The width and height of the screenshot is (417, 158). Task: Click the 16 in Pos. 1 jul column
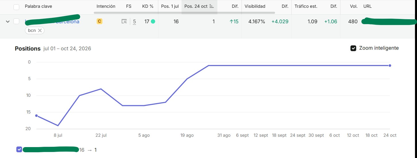[x=176, y=21]
